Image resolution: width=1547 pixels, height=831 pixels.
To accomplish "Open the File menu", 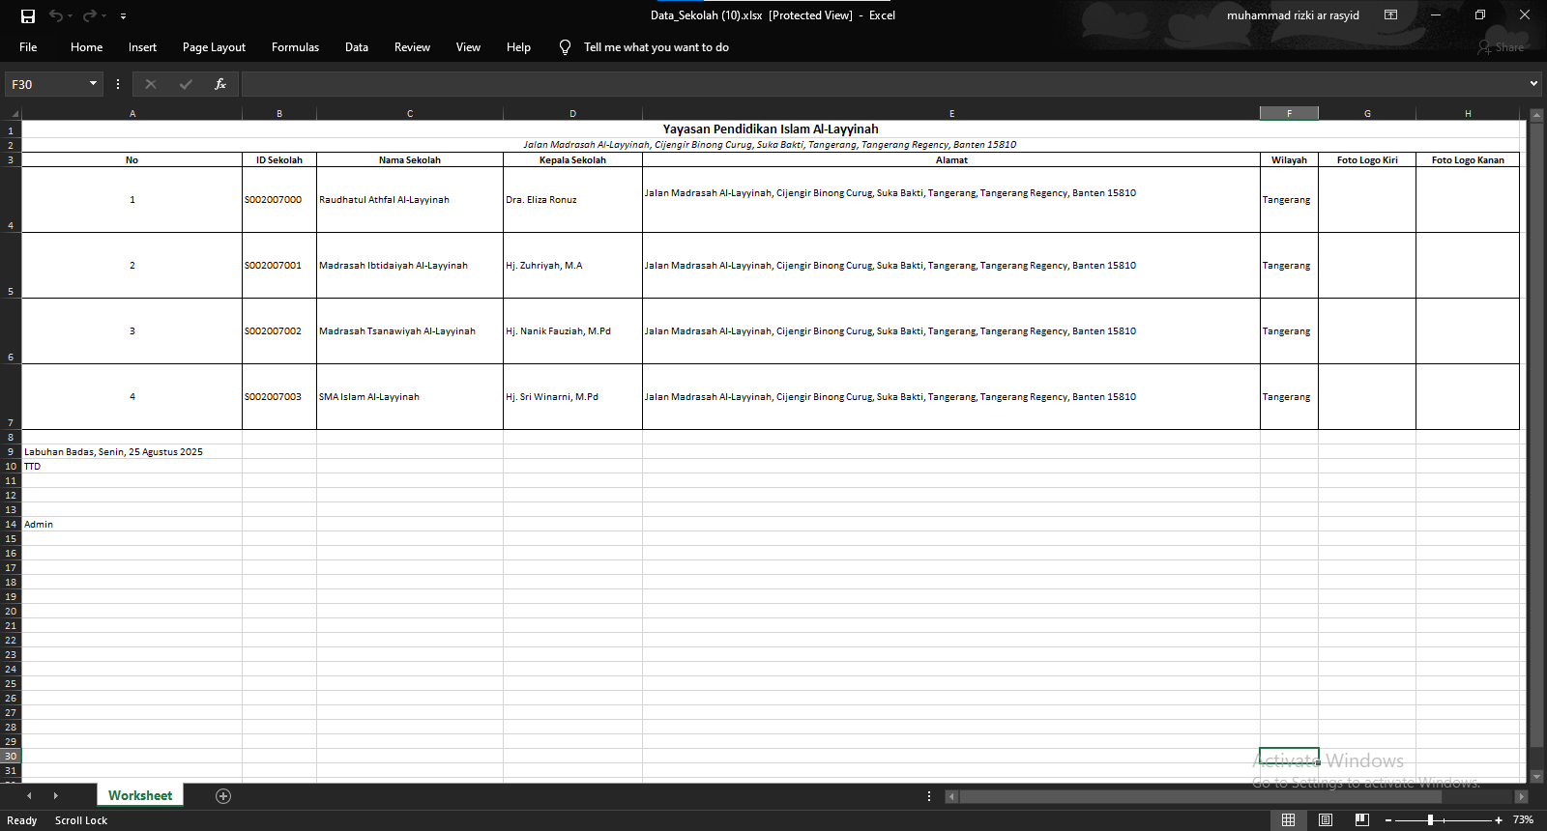I will (x=28, y=47).
